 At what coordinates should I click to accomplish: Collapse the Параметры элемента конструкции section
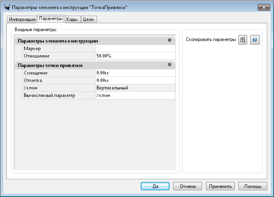(169, 41)
